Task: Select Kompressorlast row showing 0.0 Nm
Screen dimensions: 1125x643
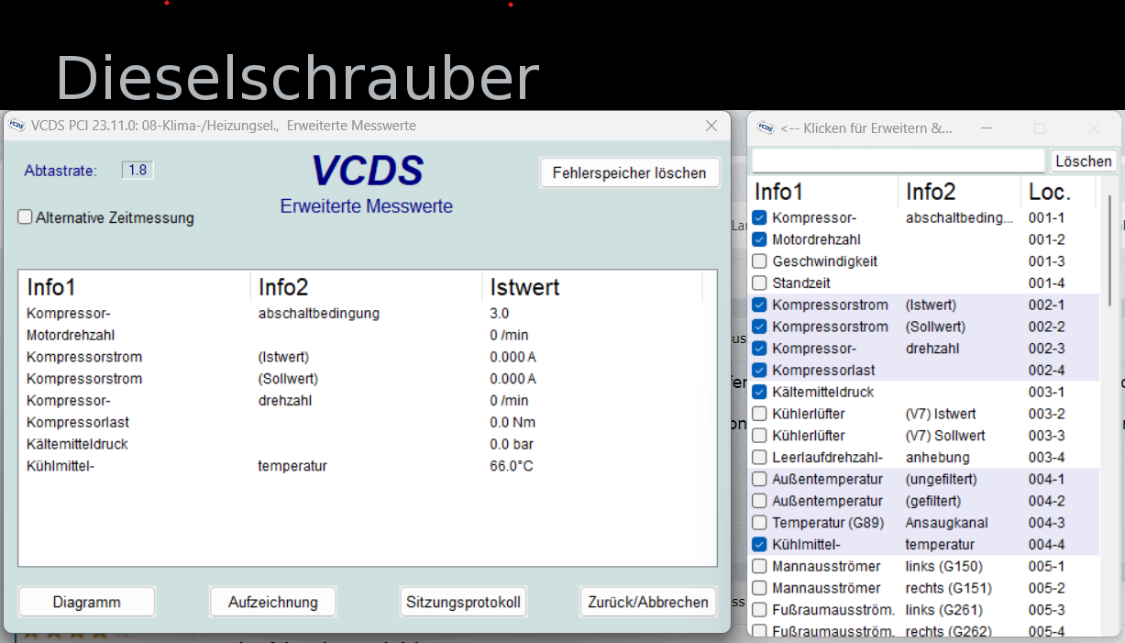Action: [367, 422]
